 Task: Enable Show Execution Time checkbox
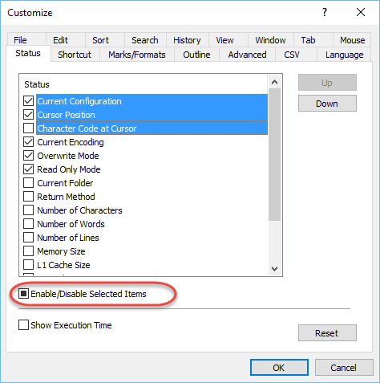coord(23,325)
